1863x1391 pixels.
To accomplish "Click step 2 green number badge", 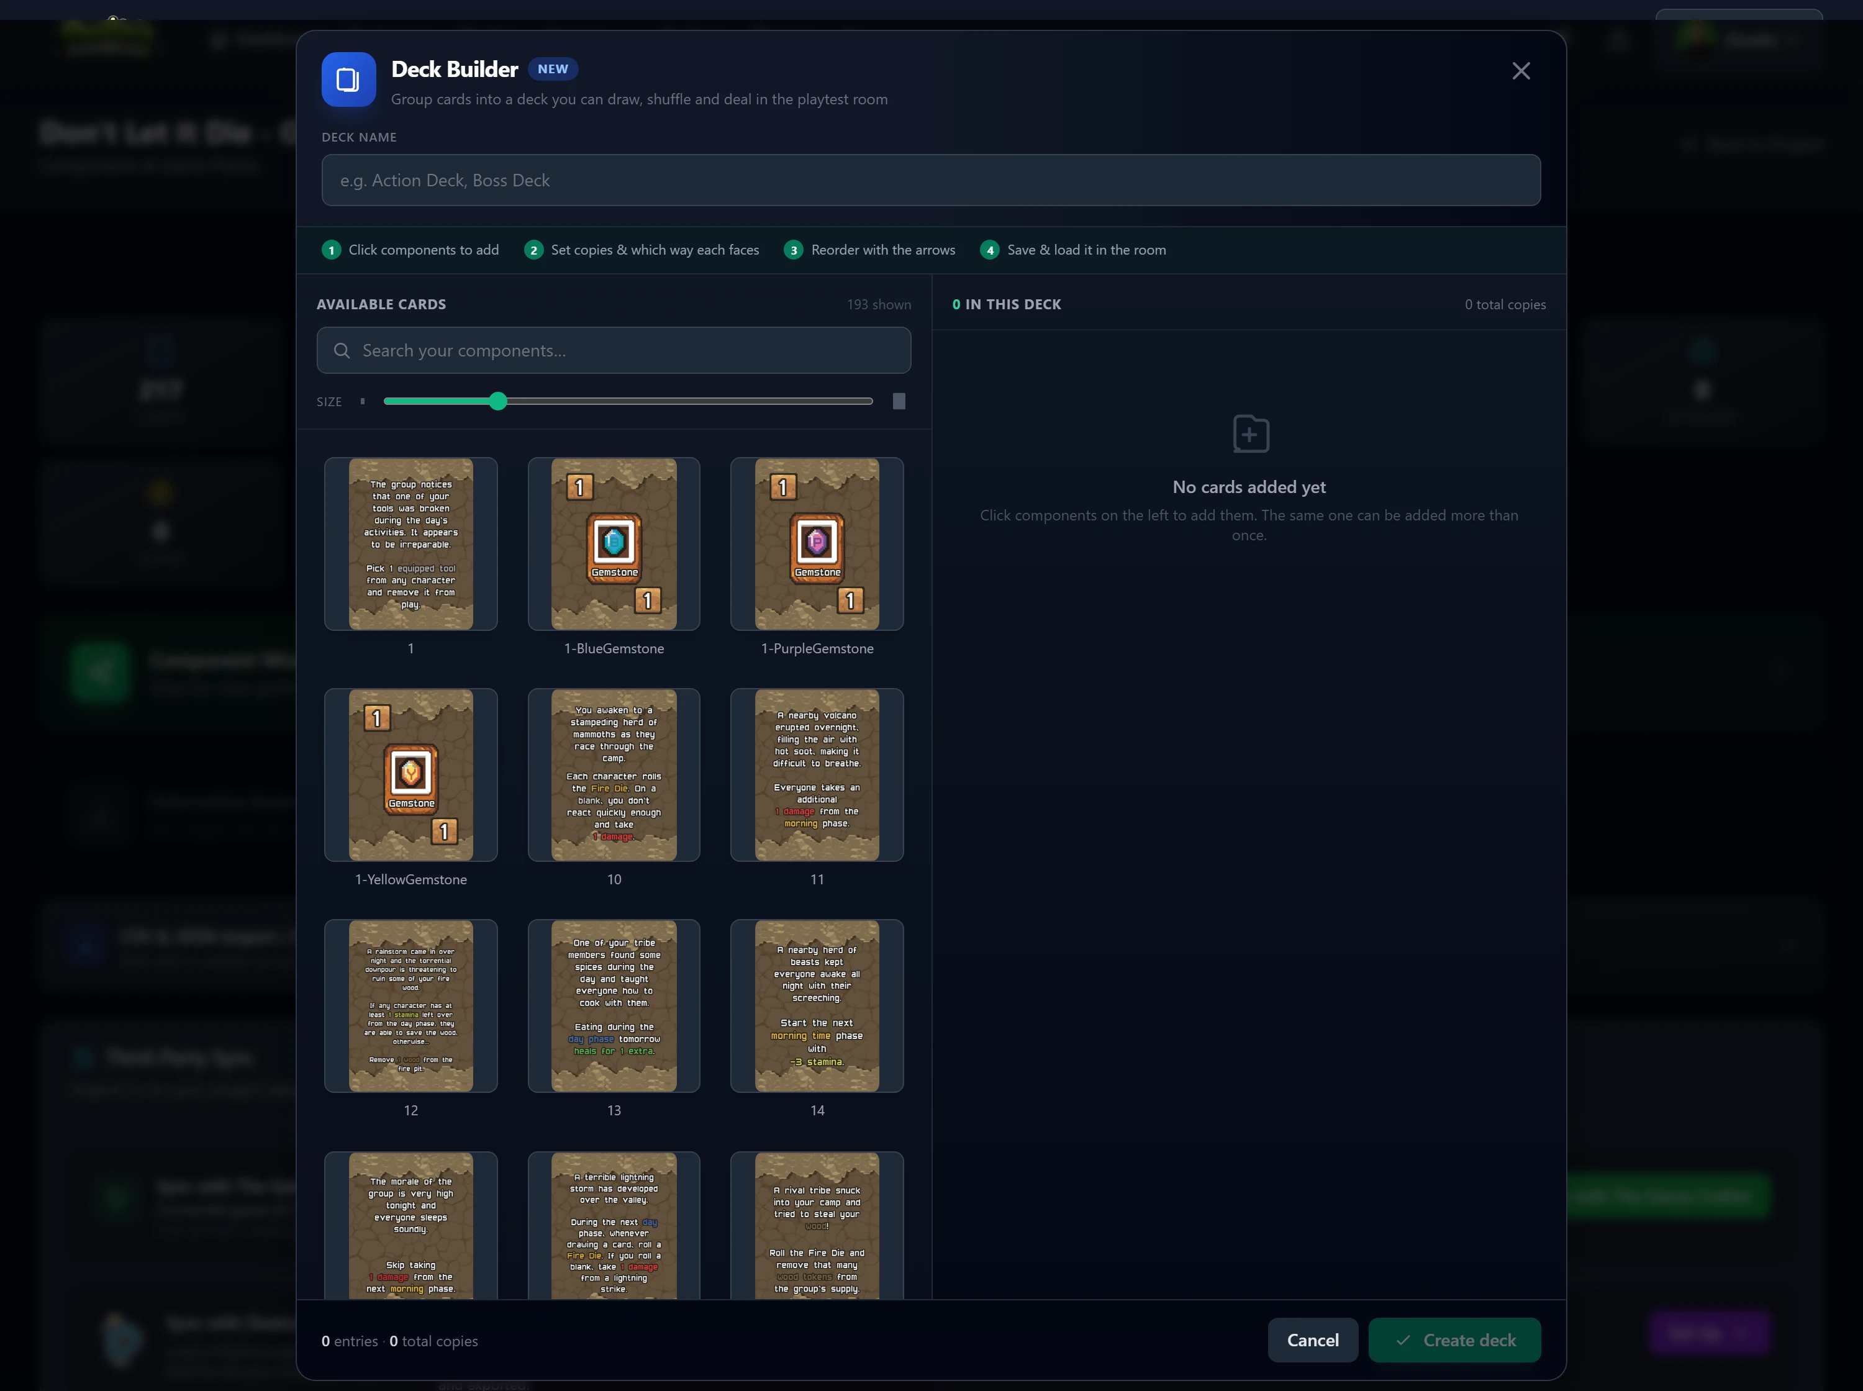I will tap(533, 250).
